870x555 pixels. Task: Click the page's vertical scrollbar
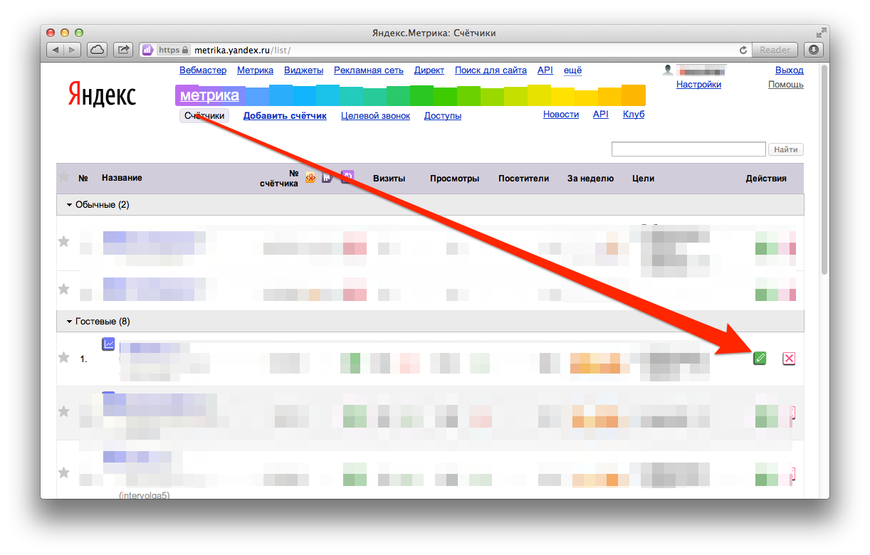824,169
